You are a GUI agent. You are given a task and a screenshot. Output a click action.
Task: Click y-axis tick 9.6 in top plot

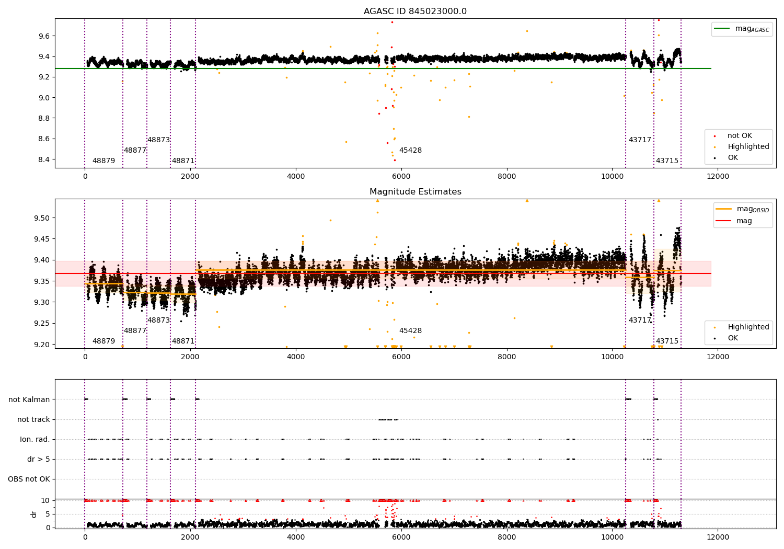(44, 36)
